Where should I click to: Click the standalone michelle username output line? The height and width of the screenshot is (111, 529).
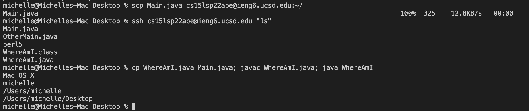click(x=19, y=83)
